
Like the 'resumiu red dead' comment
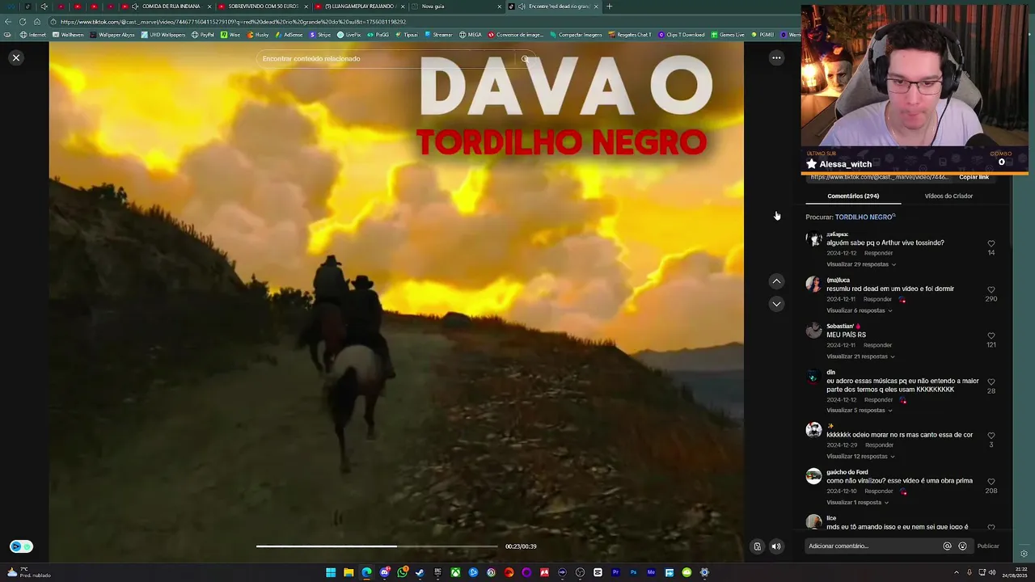[x=991, y=289]
